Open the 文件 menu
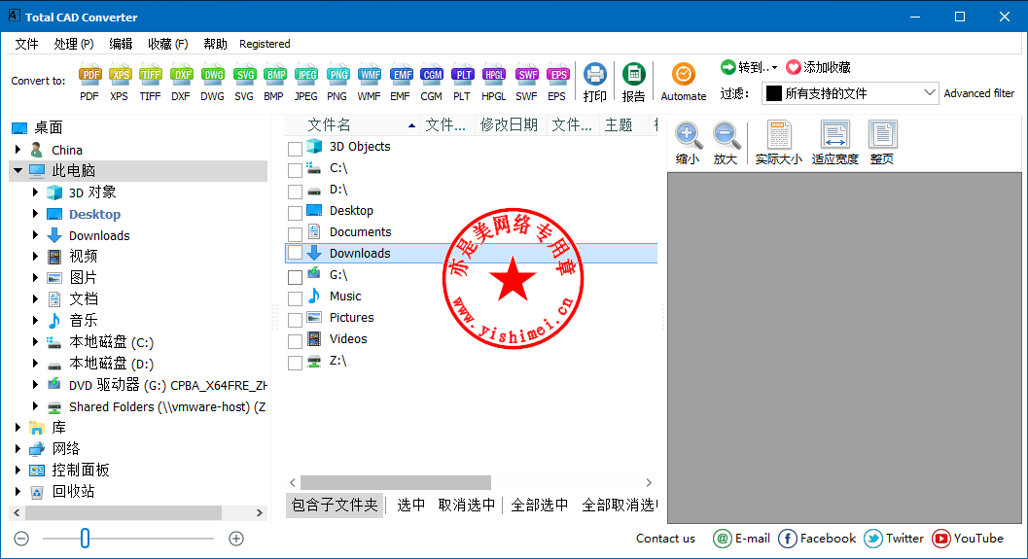 [27, 44]
